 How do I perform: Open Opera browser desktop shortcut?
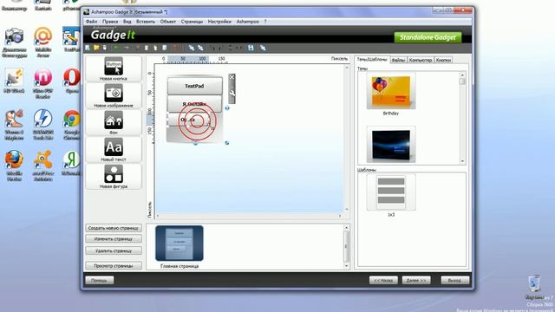click(x=71, y=81)
